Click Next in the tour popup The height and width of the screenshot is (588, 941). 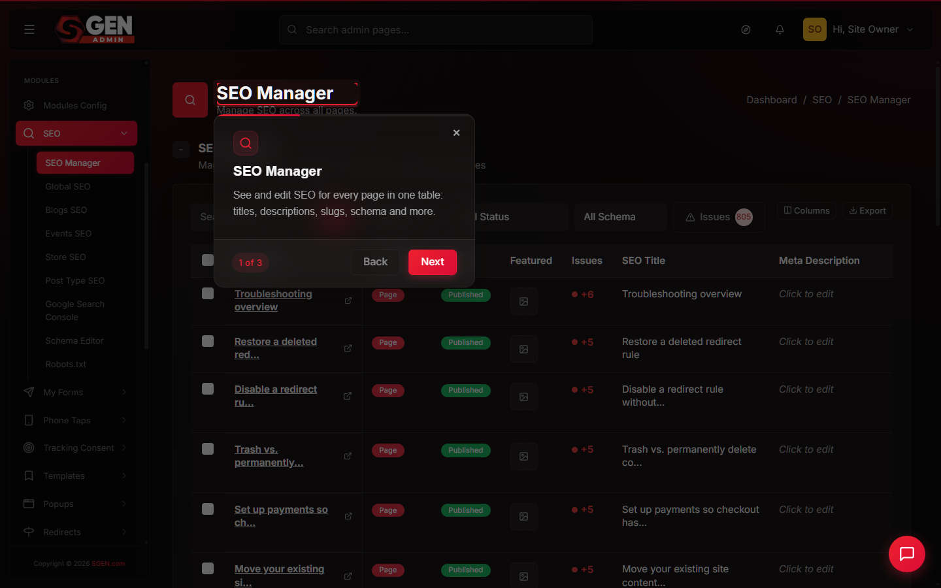tap(433, 262)
